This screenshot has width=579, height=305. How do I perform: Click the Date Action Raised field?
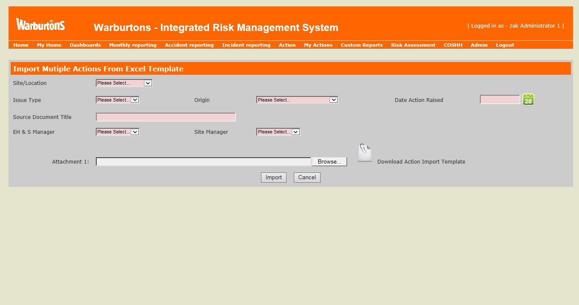click(x=500, y=100)
